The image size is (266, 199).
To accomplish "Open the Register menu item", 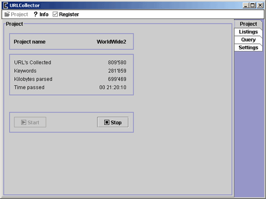I will [x=66, y=14].
